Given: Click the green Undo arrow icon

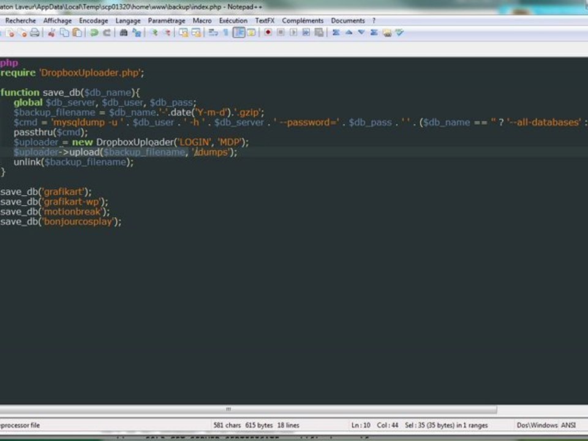Looking at the screenshot, I should 94,33.
